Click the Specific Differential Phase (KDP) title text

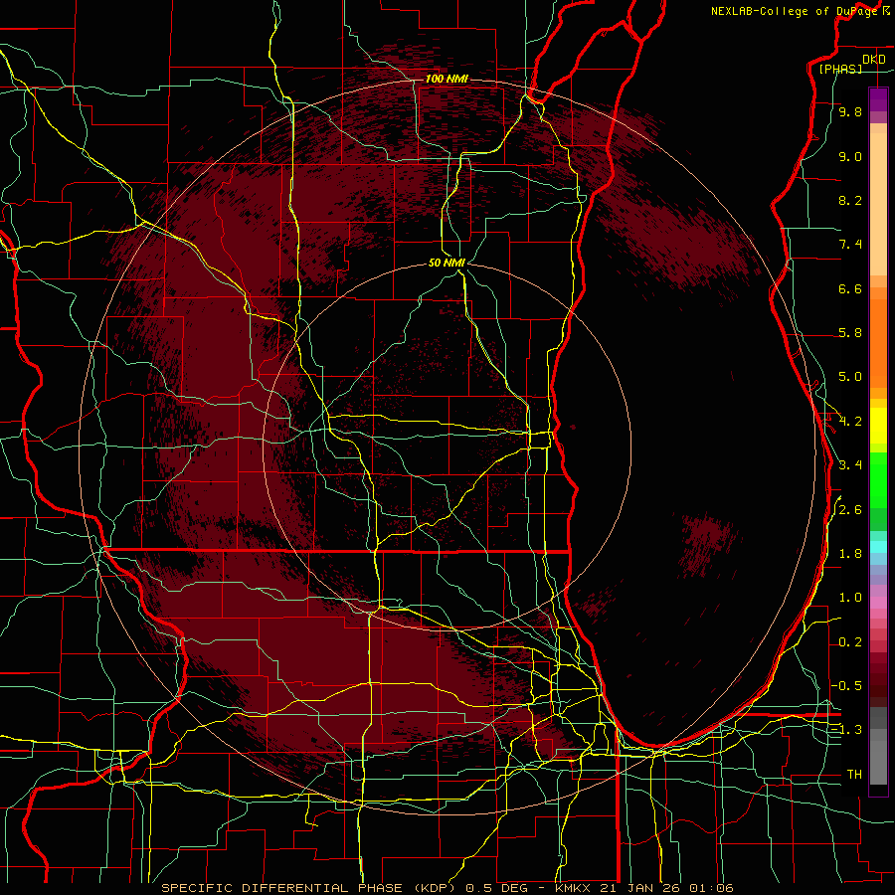[310, 888]
